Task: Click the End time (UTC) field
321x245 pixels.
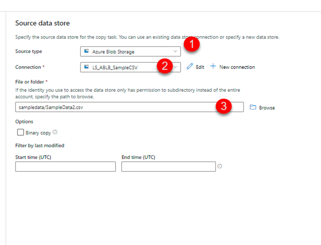Action: (x=169, y=167)
